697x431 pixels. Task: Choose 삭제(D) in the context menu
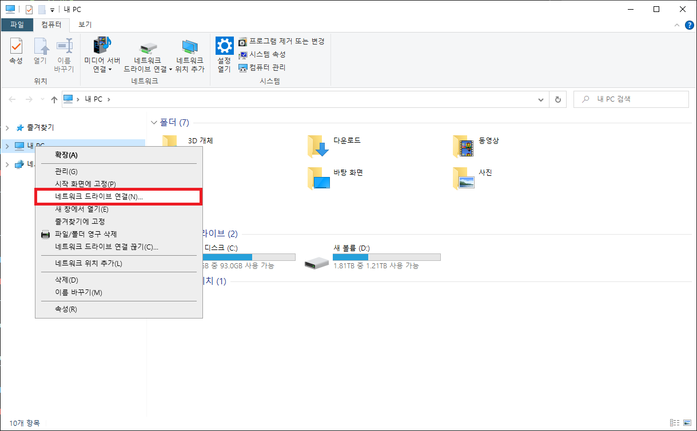[119, 280]
